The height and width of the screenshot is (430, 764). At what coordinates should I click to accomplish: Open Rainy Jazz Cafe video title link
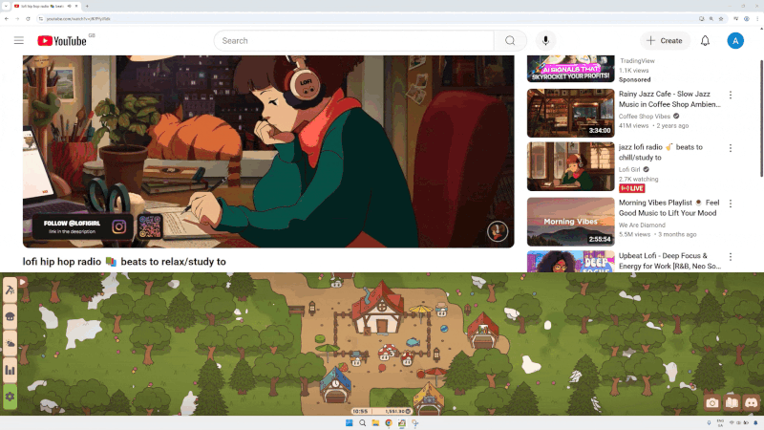669,99
